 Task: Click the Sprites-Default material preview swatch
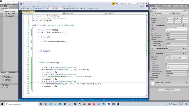[153, 83]
